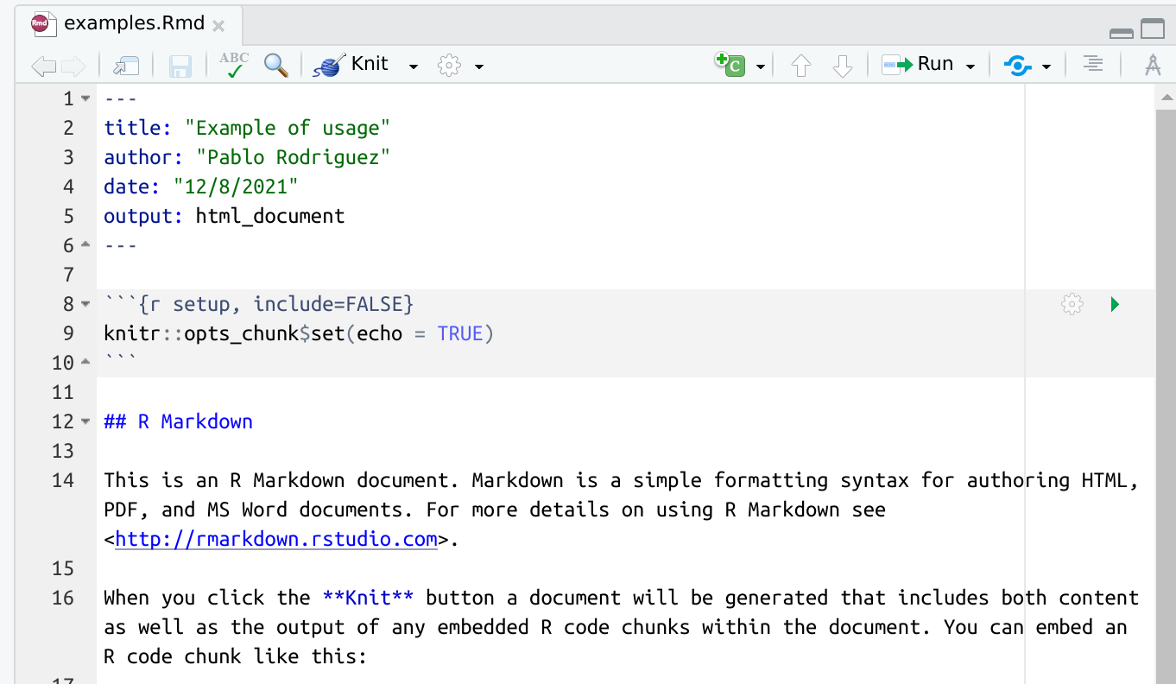1176x684 pixels.
Task: Click the back navigation arrow icon
Action: click(43, 66)
